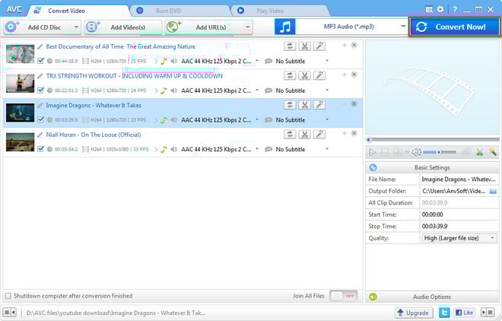
Task: Toggle the right panel icon in the status bar
Action: click(488, 312)
